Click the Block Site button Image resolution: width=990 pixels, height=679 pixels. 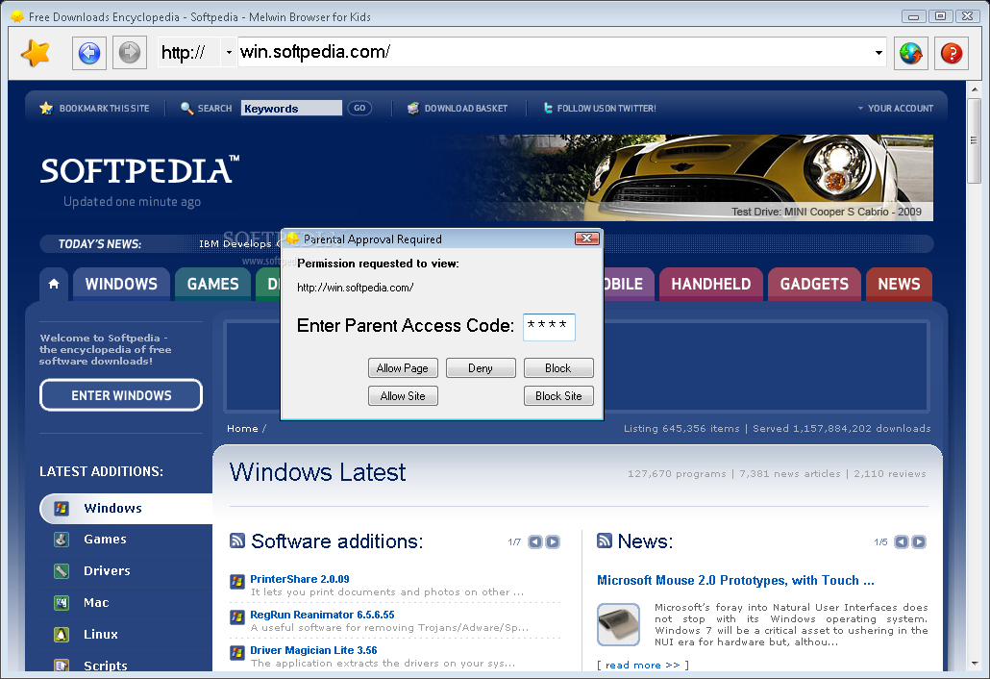click(558, 396)
